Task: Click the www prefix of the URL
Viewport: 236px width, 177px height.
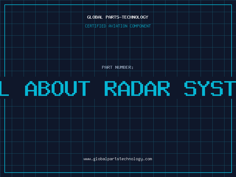Action: point(87,159)
